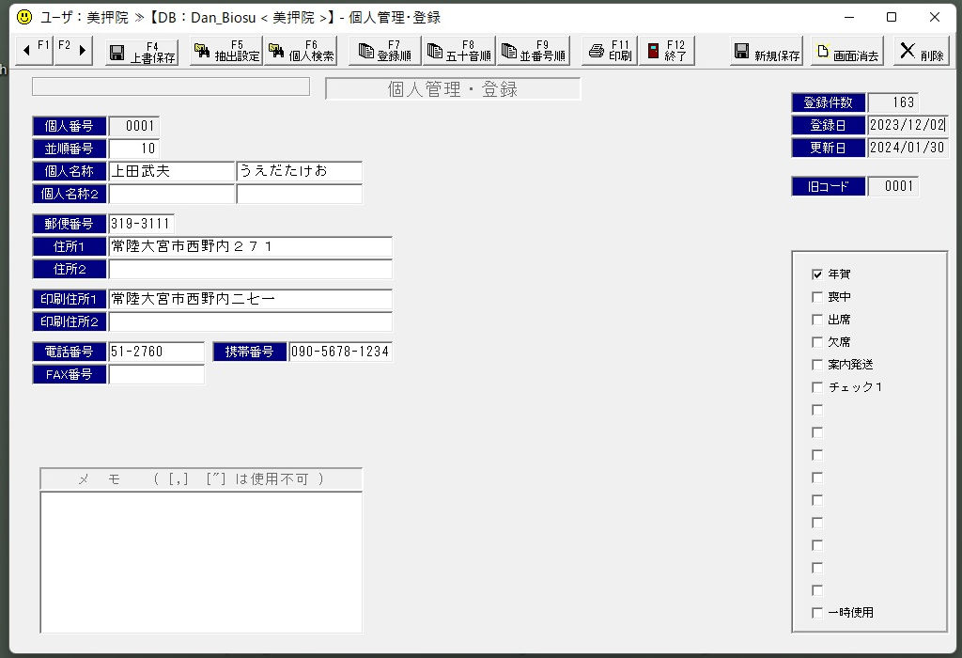Toggle the 一時使用 checkbox
962x658 pixels.
[817, 613]
